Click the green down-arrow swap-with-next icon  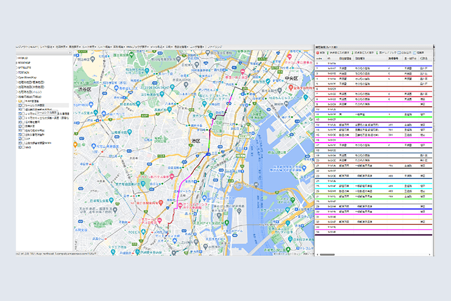tap(353, 53)
